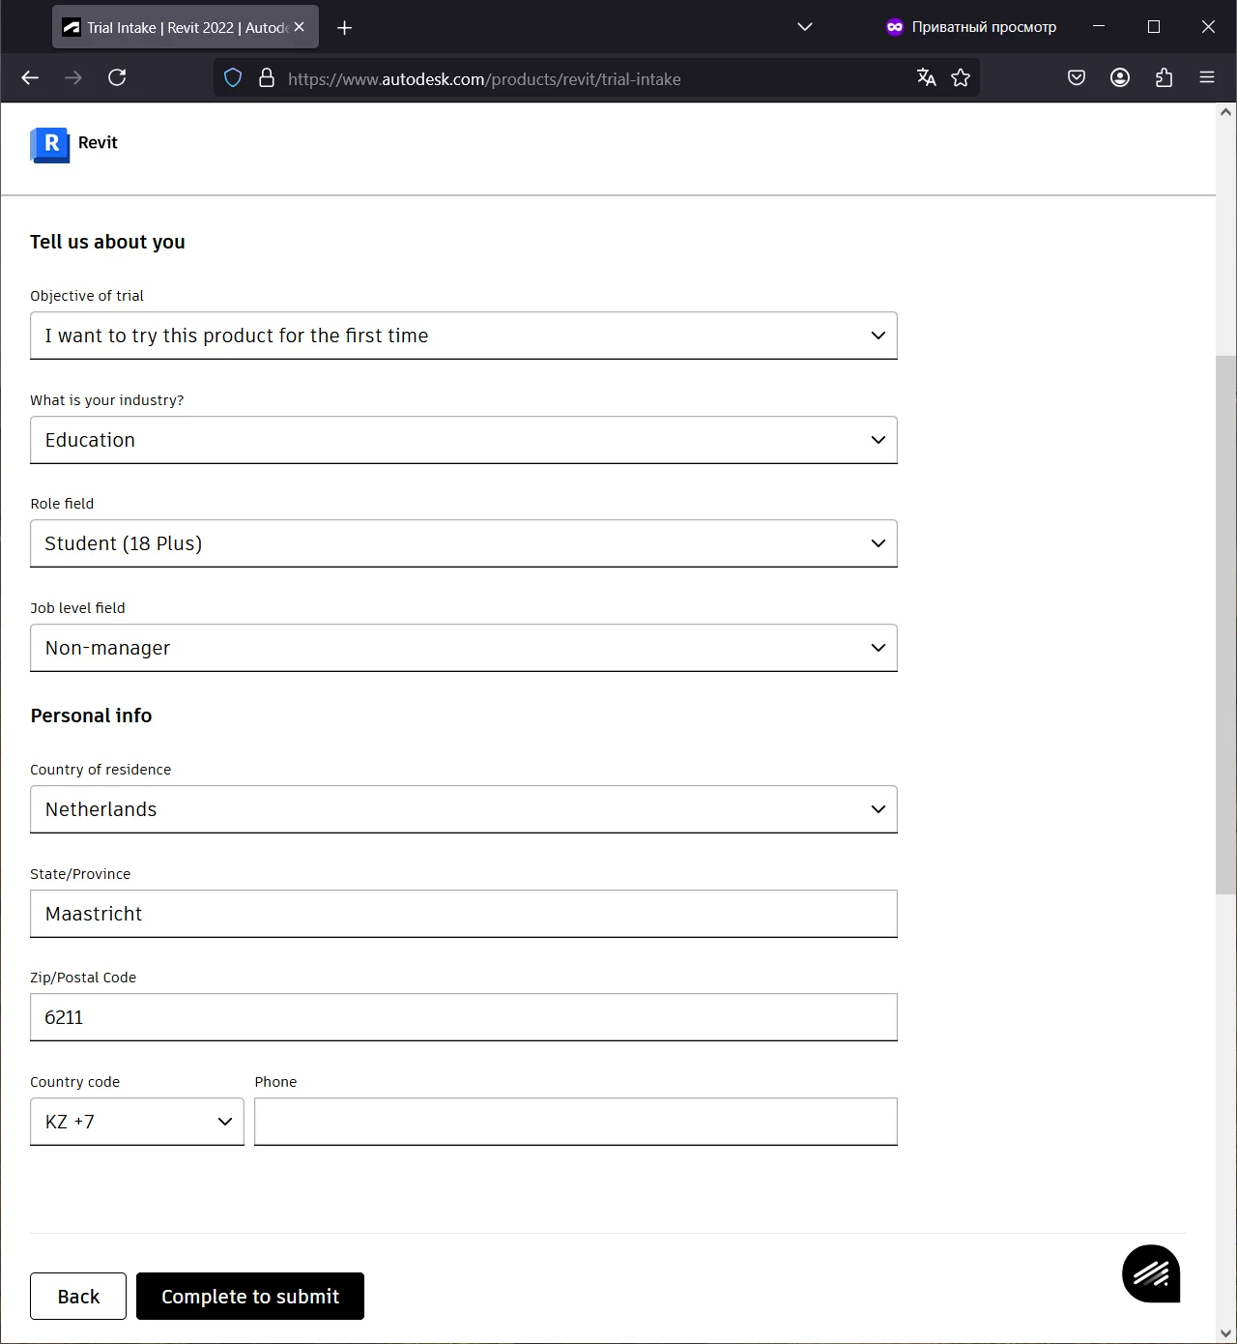Open the KZ +7 country code dropdown
The image size is (1237, 1344).
(137, 1122)
